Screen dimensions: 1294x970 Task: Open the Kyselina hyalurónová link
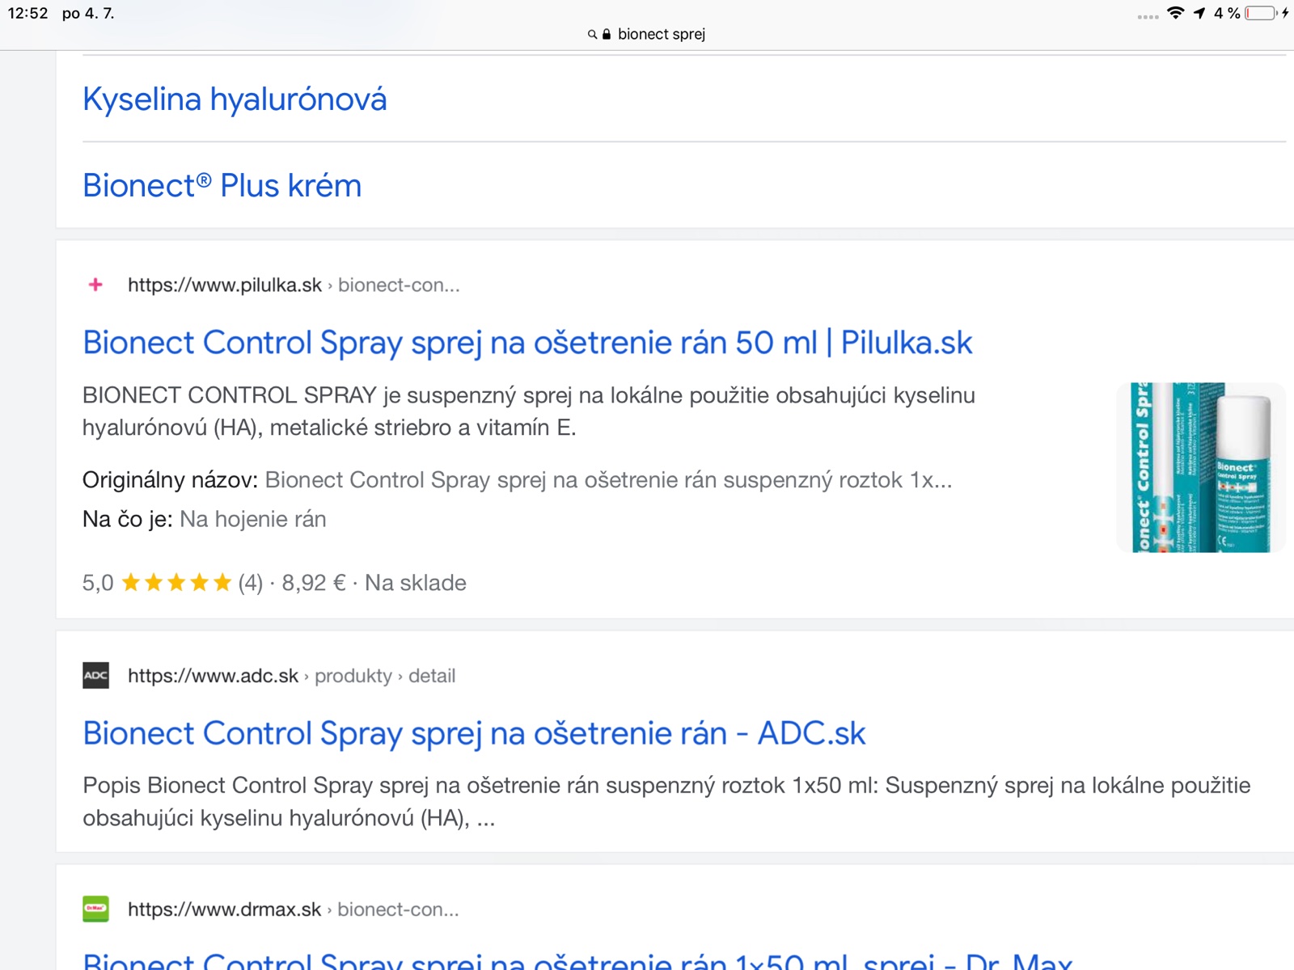tap(235, 99)
